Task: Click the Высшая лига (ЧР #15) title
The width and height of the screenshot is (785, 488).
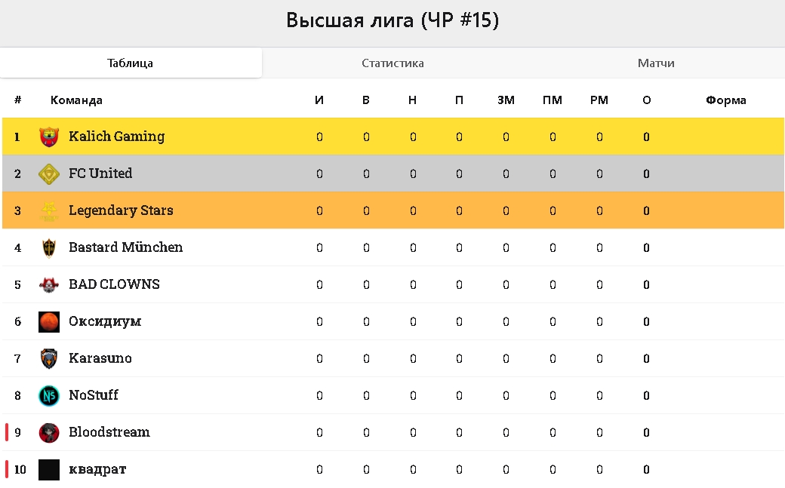Action: 392,20
